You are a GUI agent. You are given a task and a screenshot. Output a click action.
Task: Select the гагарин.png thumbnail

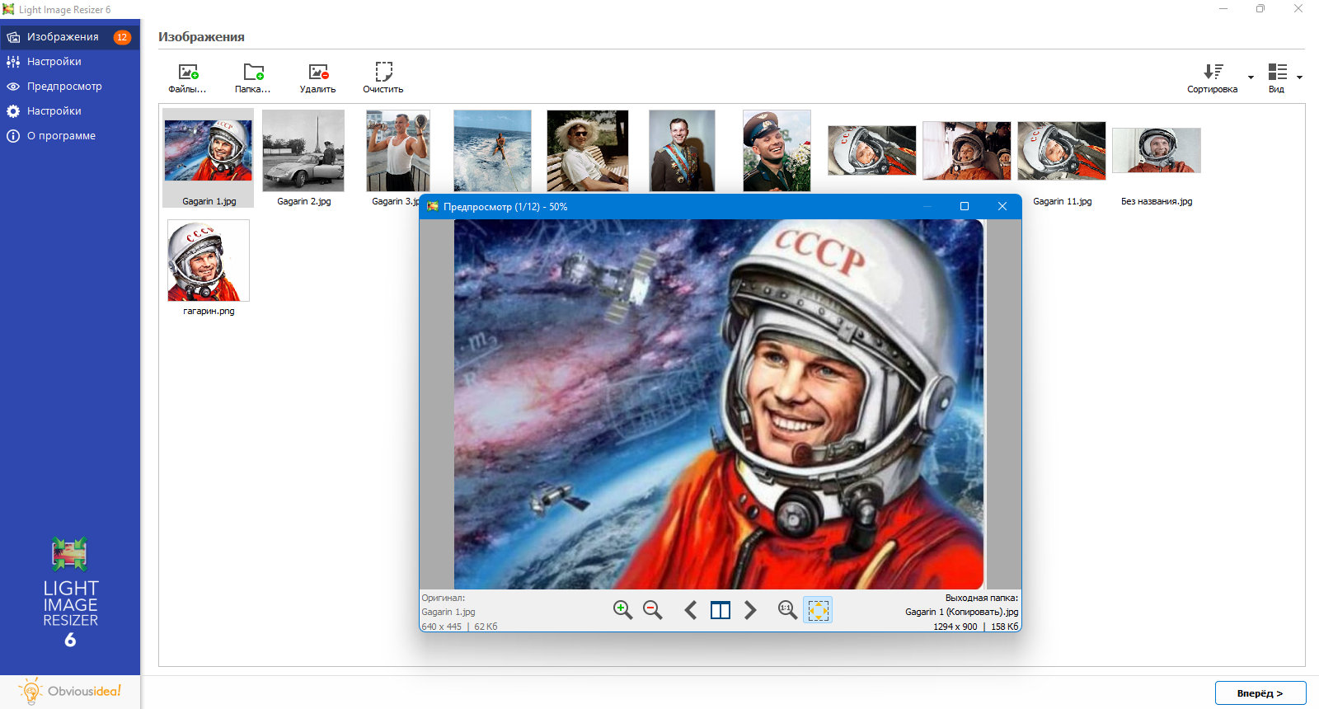pos(209,261)
